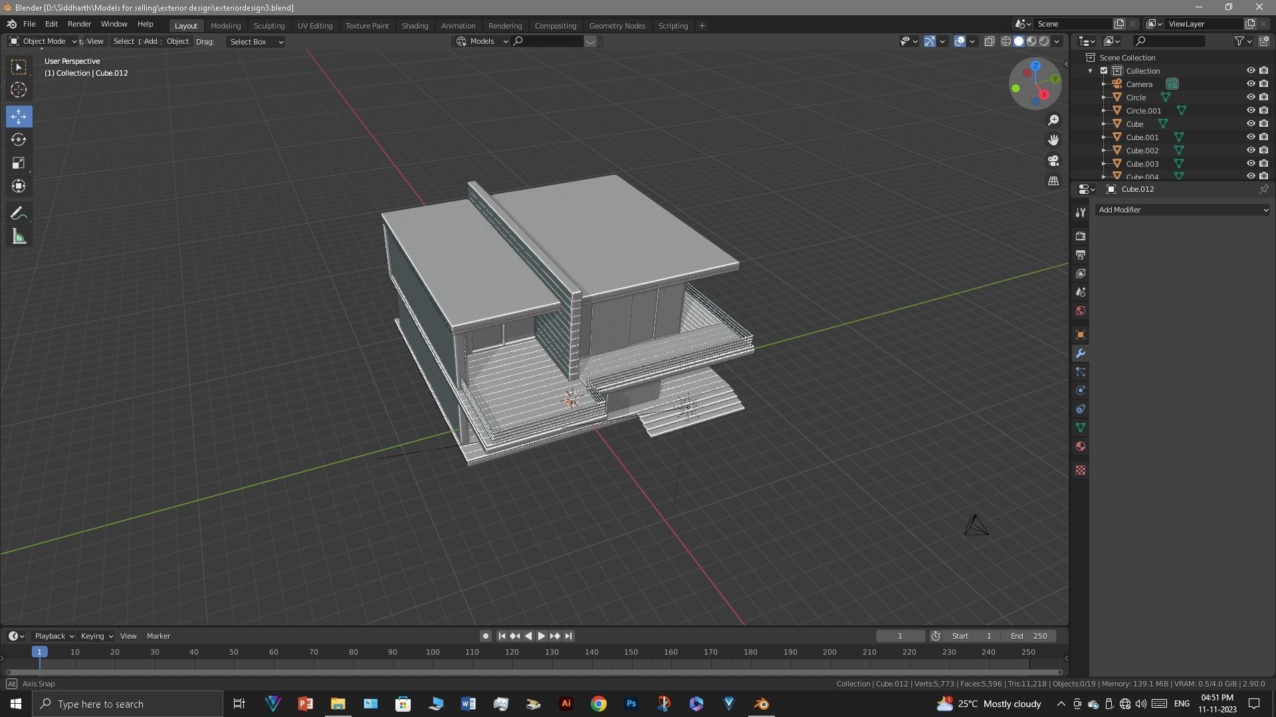Image resolution: width=1276 pixels, height=717 pixels.
Task: Open the Object properties tab
Action: tap(1081, 335)
